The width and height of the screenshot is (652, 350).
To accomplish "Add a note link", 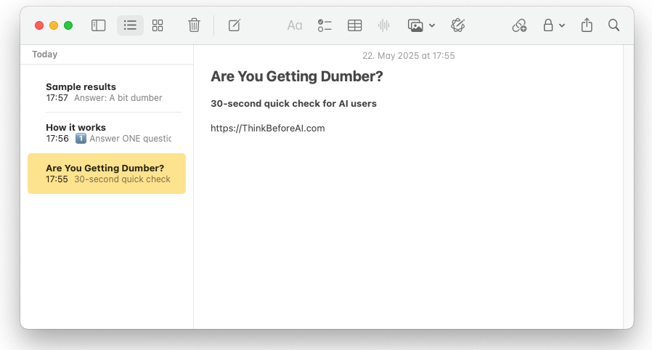I will pyautogui.click(x=519, y=25).
